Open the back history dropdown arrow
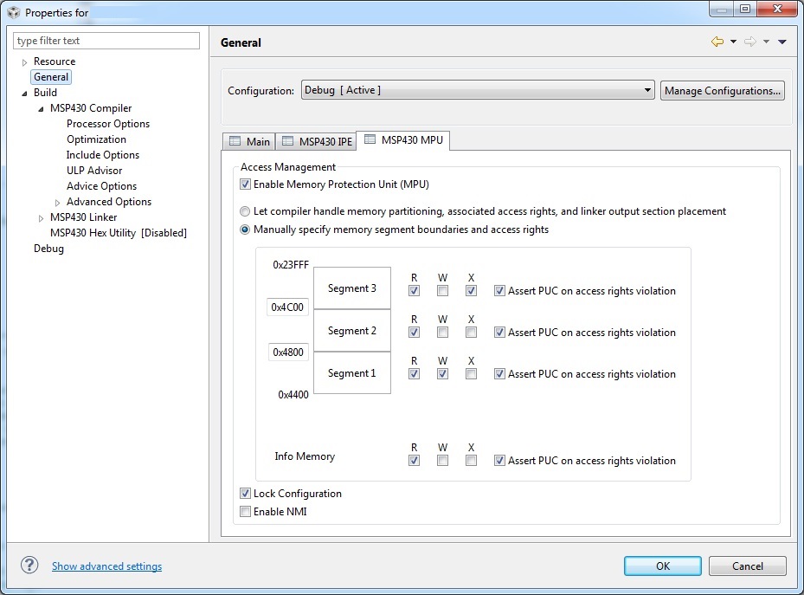804x595 pixels. (x=733, y=42)
